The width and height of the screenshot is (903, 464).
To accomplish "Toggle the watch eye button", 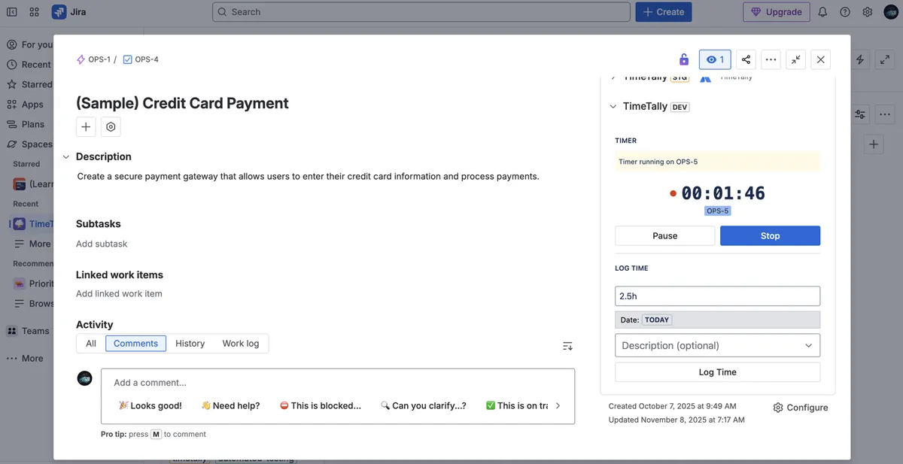I will point(715,59).
